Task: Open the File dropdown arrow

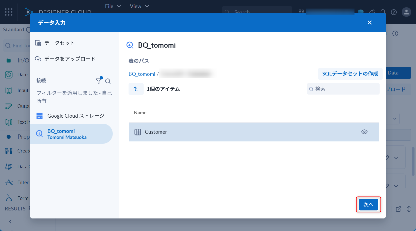Action: click(x=119, y=6)
